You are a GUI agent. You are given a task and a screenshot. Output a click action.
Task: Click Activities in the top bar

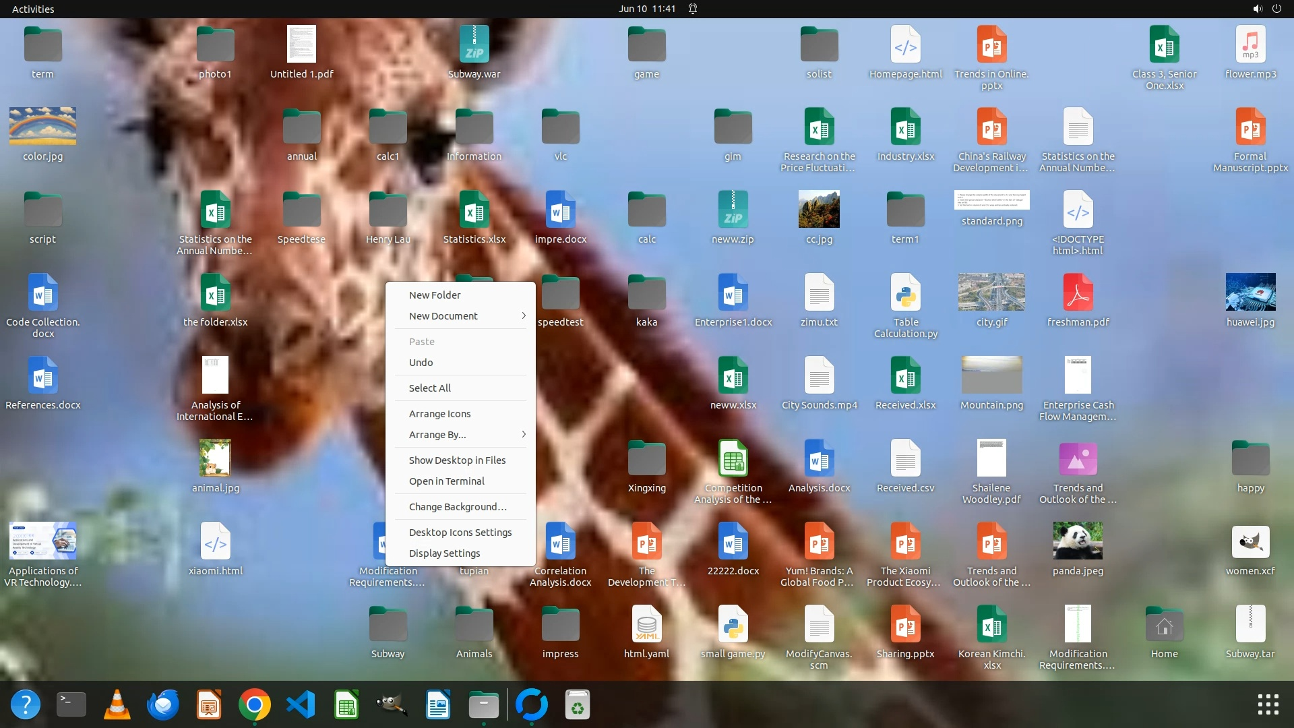click(33, 9)
